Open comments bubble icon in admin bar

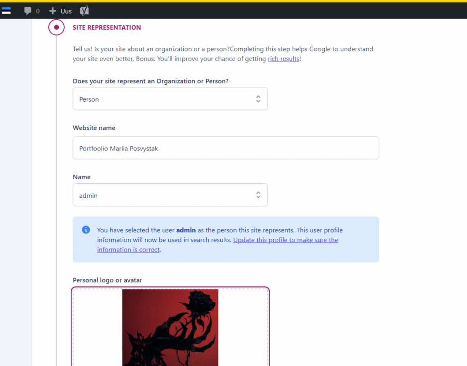[x=28, y=11]
